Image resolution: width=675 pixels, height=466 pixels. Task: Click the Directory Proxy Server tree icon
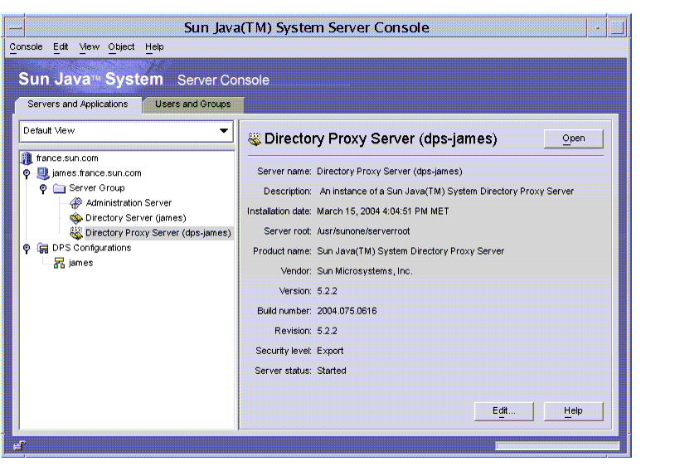(x=76, y=233)
